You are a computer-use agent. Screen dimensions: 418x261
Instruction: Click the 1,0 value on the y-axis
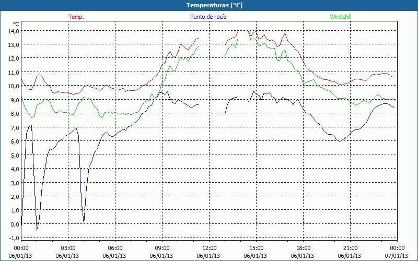pos(15,210)
